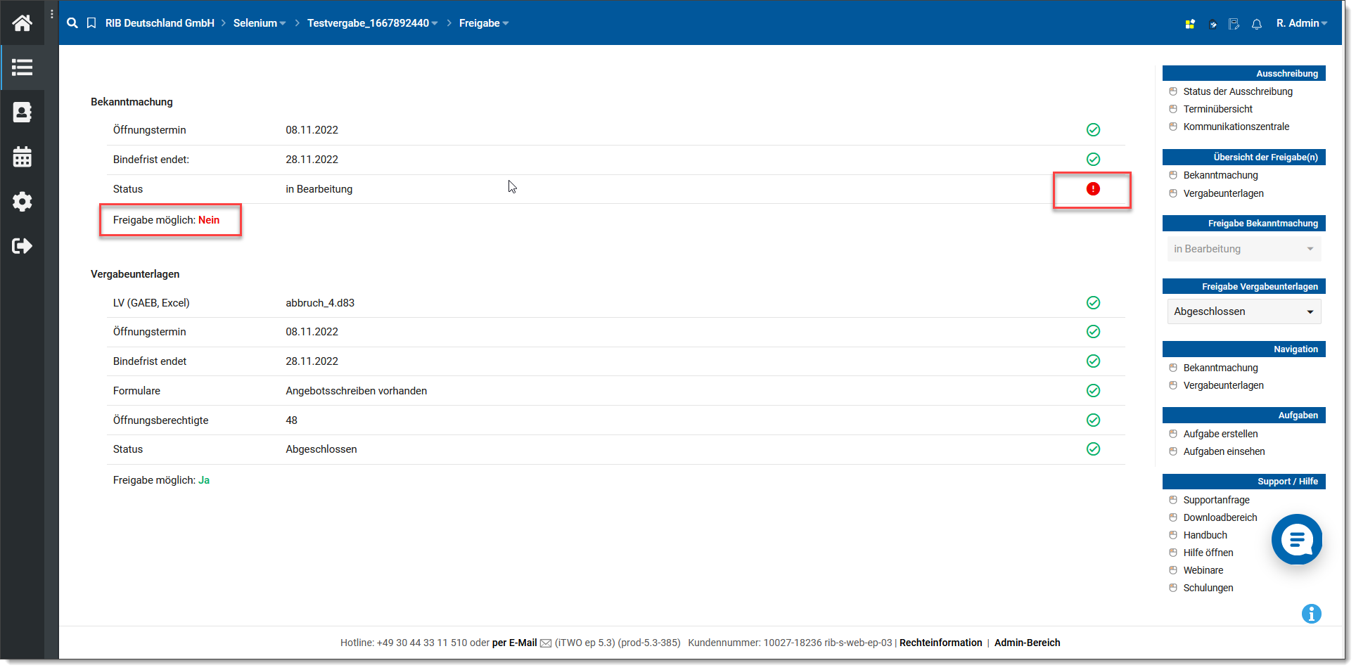Expand the Selenium breadcrumb dropdown

[260, 23]
